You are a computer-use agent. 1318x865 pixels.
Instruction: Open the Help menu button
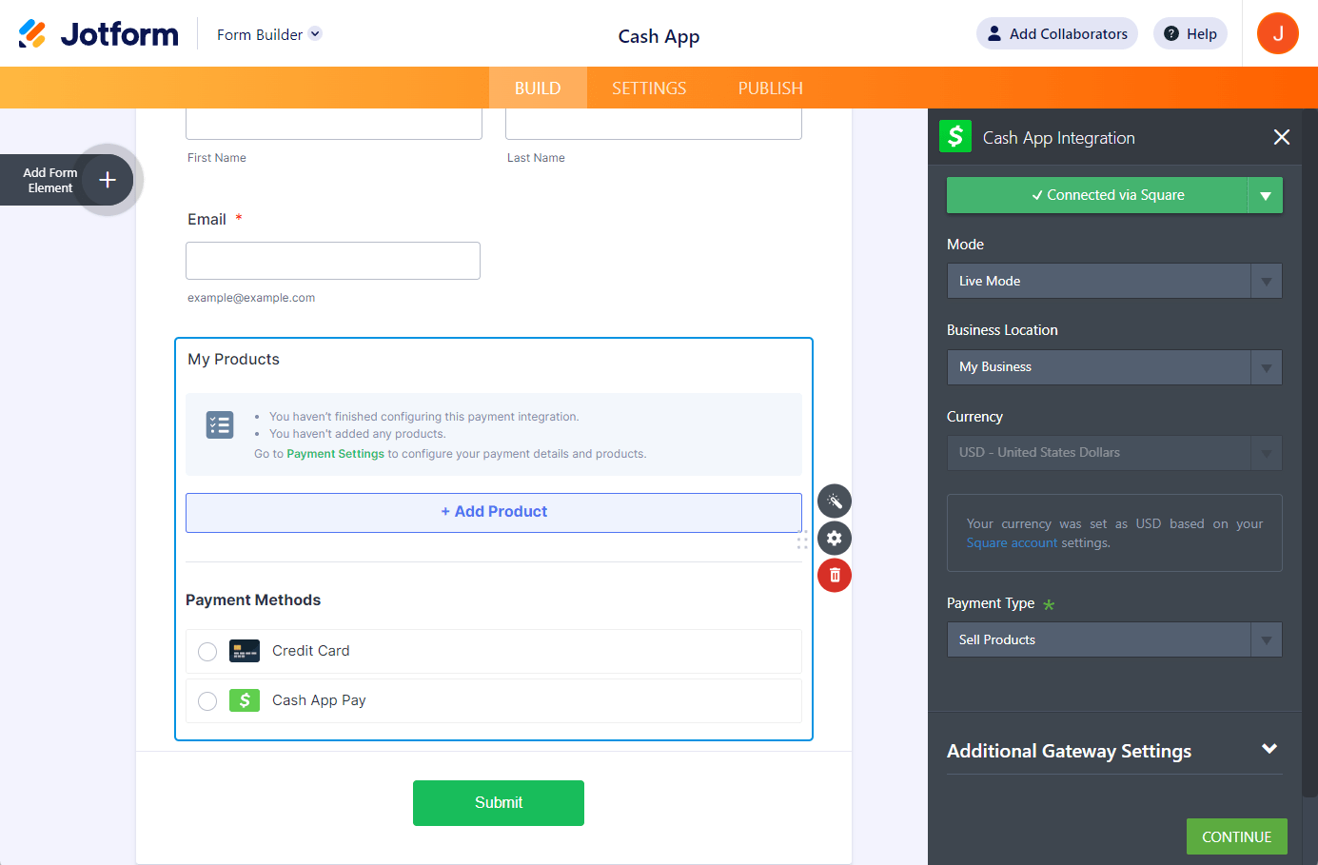pos(1190,33)
